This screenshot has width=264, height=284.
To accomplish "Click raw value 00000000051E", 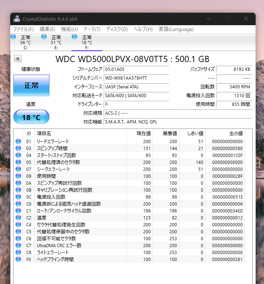I will 227,197.
